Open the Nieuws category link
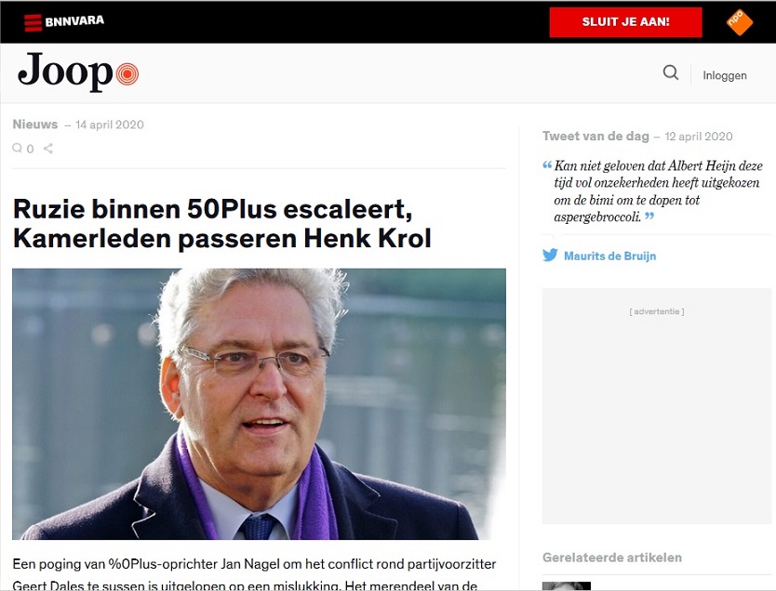 [35, 124]
